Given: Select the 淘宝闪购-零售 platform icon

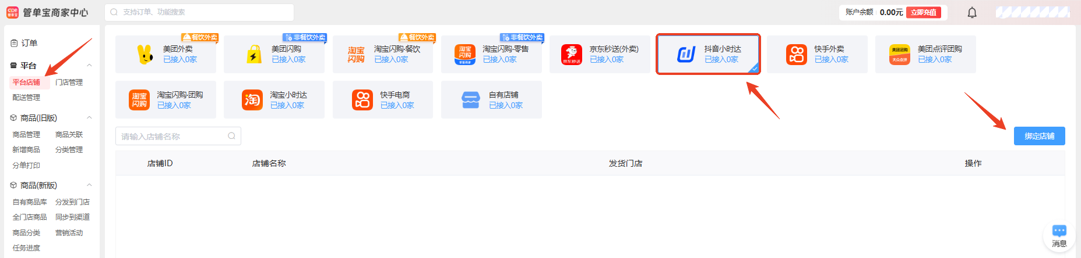Looking at the screenshot, I should pyautogui.click(x=465, y=54).
